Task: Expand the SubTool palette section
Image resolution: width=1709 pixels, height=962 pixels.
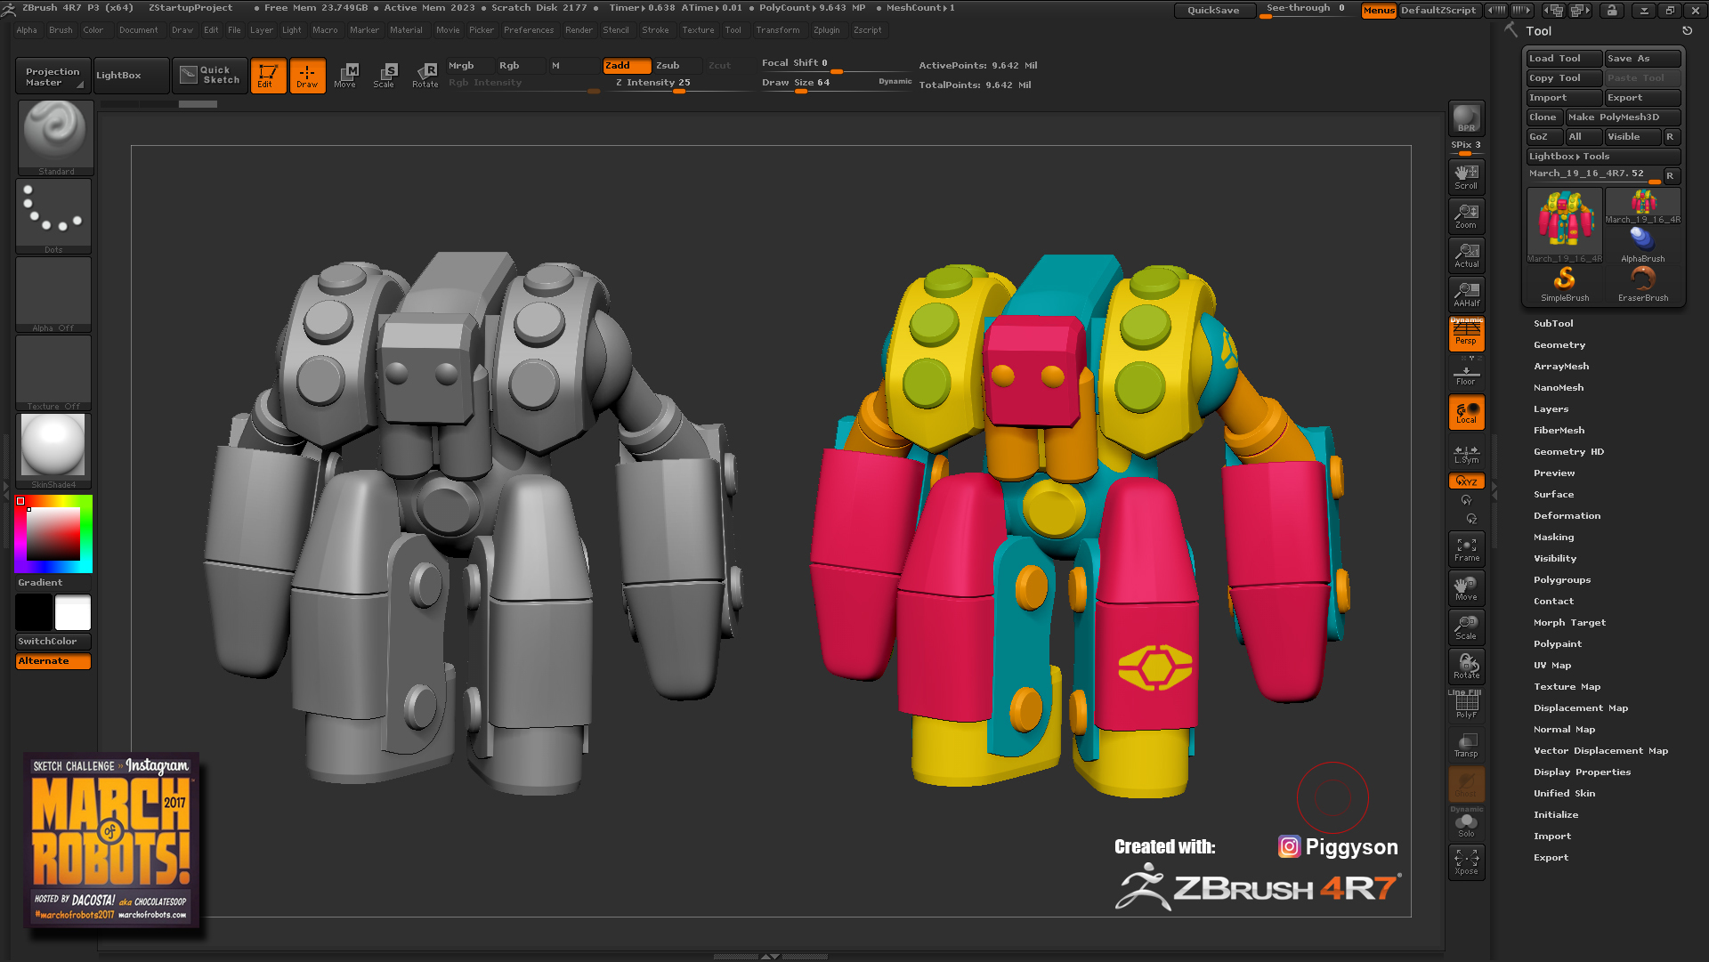Action: [1553, 324]
